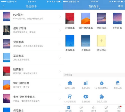Viewport: 125px width, 112px height.
Task: Tap the 银行理财账本 cover in the add list
Action: point(6,85)
